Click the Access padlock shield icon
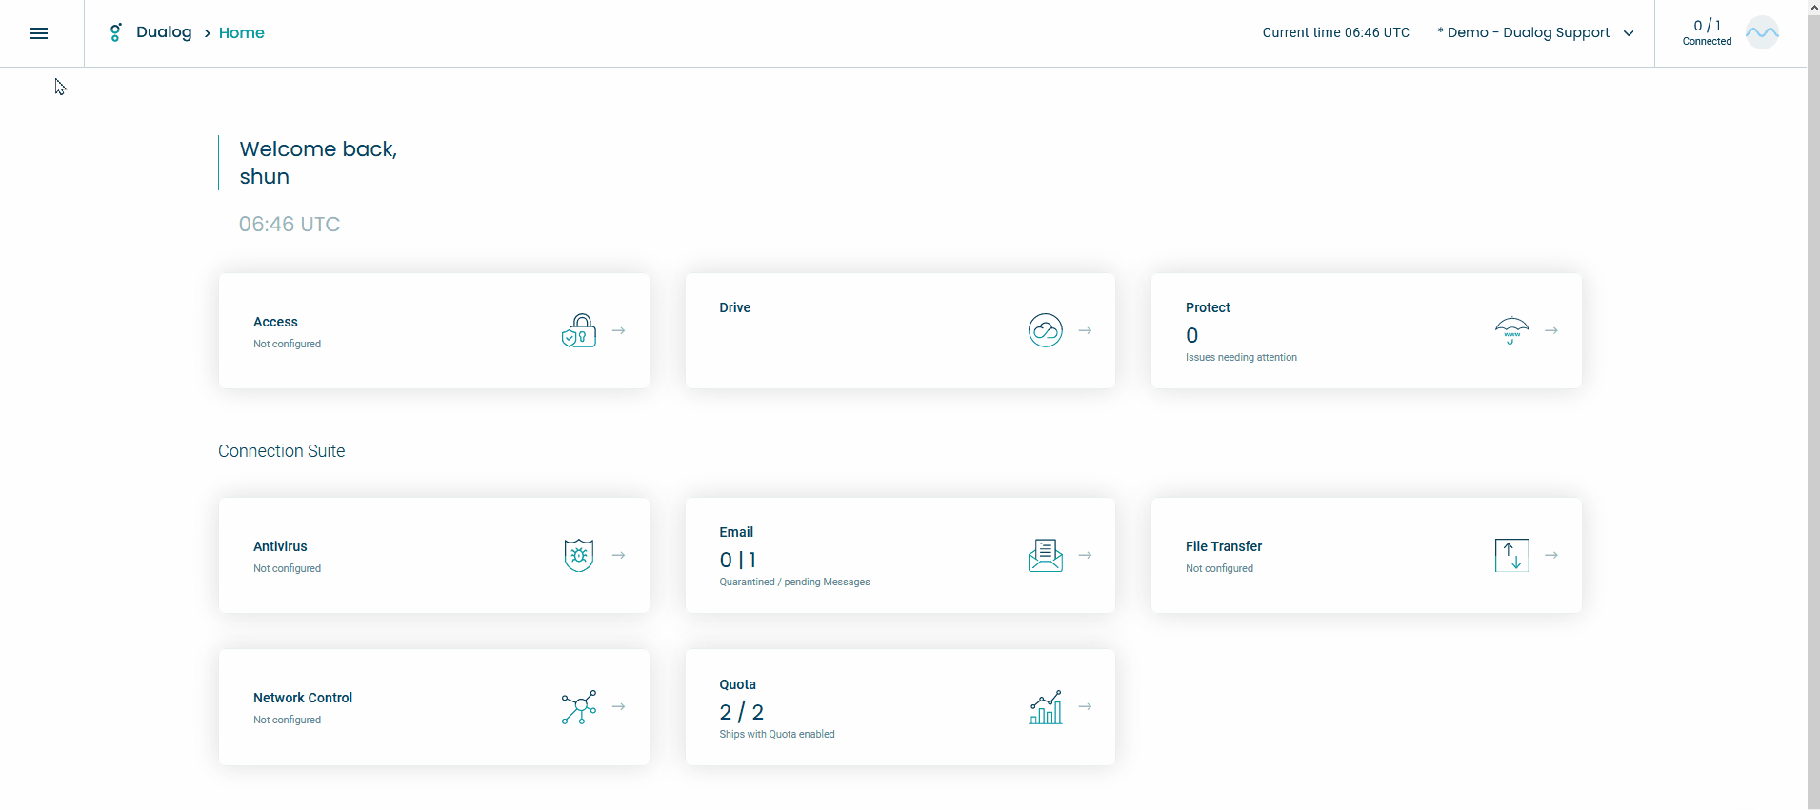The width and height of the screenshot is (1820, 810). tap(579, 330)
